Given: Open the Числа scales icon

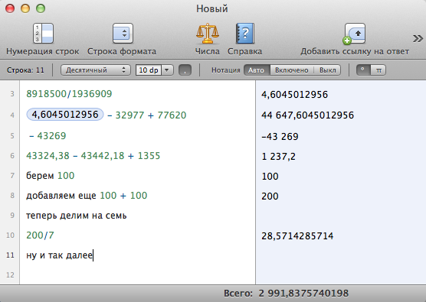Looking at the screenshot, I should coord(208,34).
